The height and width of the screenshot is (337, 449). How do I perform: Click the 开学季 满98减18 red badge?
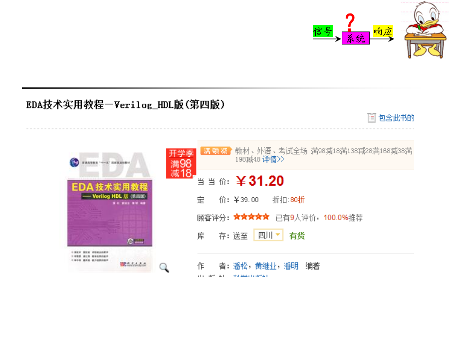[181, 163]
